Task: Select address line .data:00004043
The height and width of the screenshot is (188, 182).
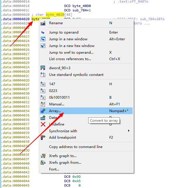Action: coord(15,177)
